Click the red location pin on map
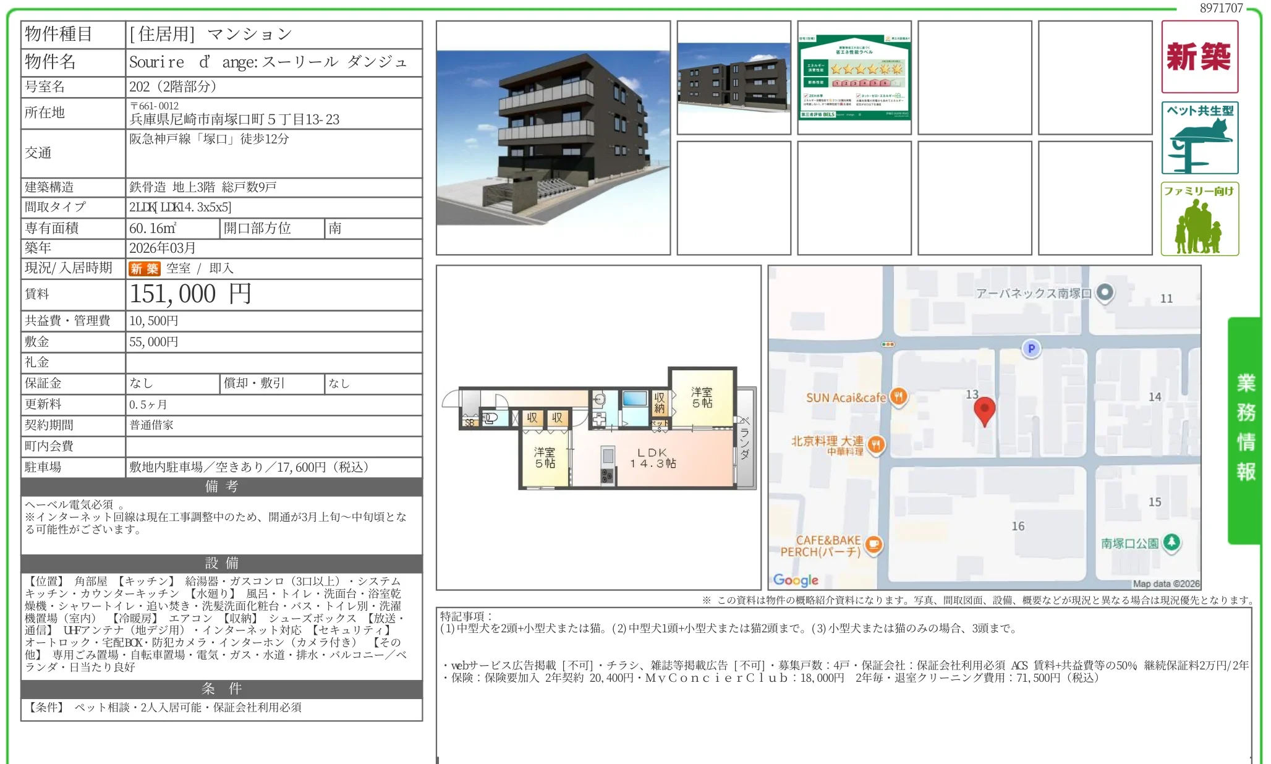This screenshot has width=1271, height=764. [984, 410]
